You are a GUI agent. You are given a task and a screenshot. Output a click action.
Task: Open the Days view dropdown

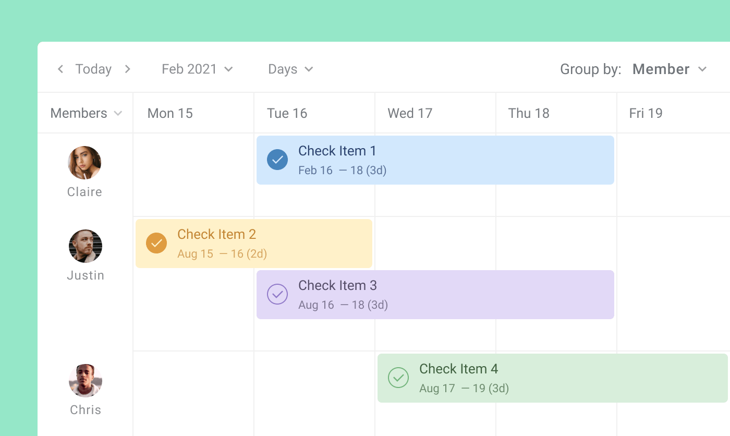pyautogui.click(x=290, y=68)
